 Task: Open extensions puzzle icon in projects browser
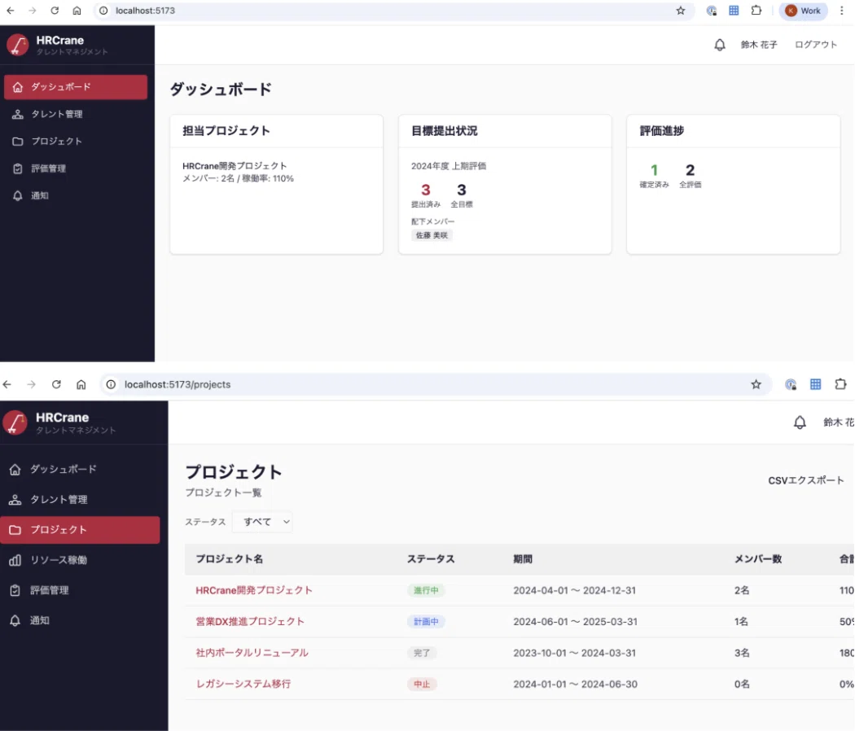coord(840,384)
